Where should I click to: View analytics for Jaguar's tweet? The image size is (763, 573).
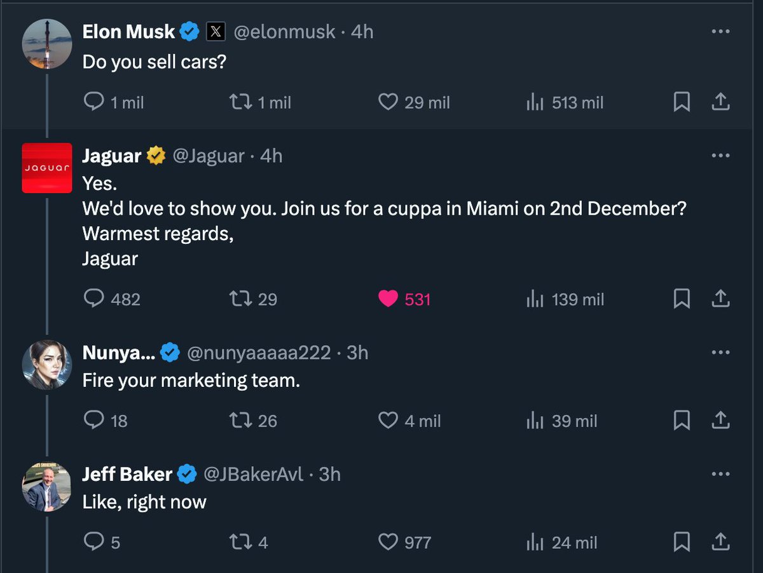[534, 299]
